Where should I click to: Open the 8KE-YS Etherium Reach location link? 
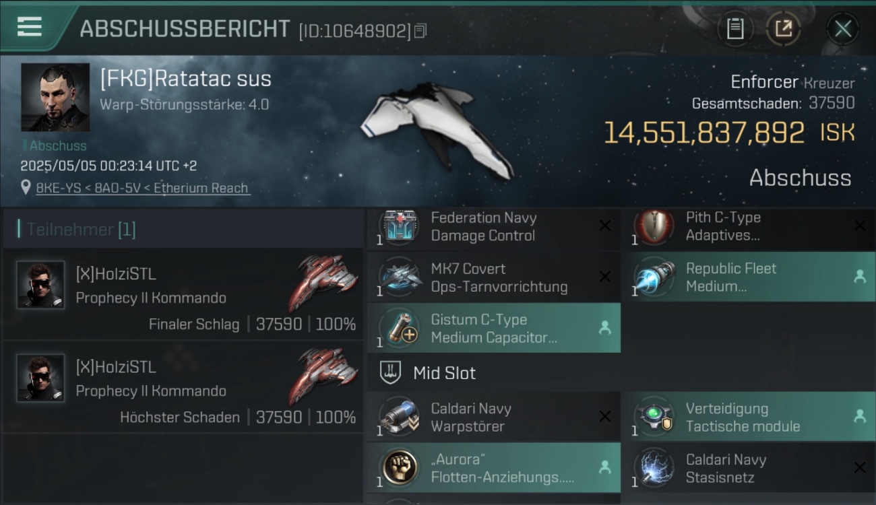pyautogui.click(x=143, y=189)
